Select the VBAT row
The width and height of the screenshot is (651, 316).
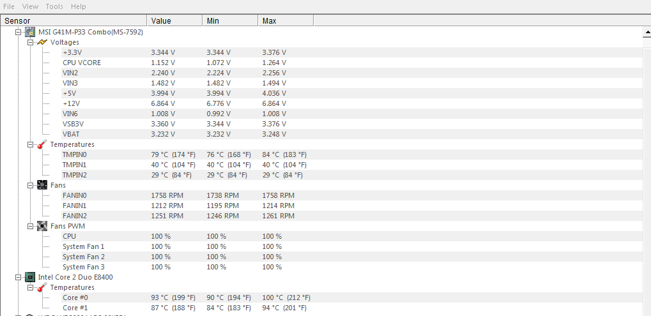pyautogui.click(x=351, y=134)
